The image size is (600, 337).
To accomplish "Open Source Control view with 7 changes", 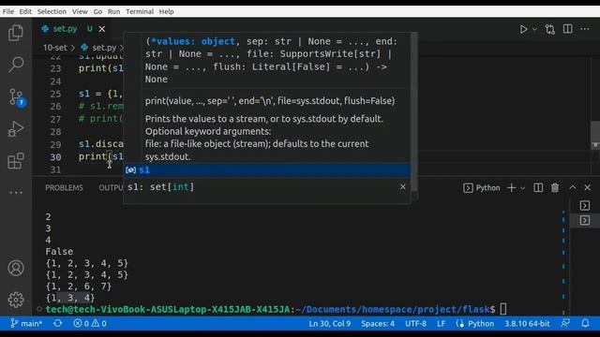I will [17, 97].
